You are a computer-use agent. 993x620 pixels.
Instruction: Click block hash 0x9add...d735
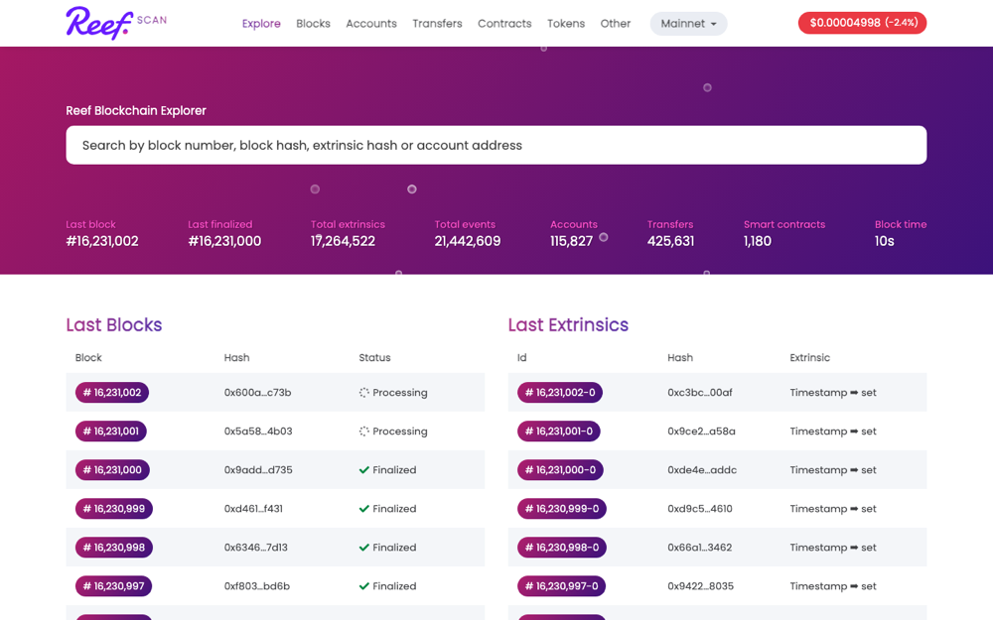(258, 469)
